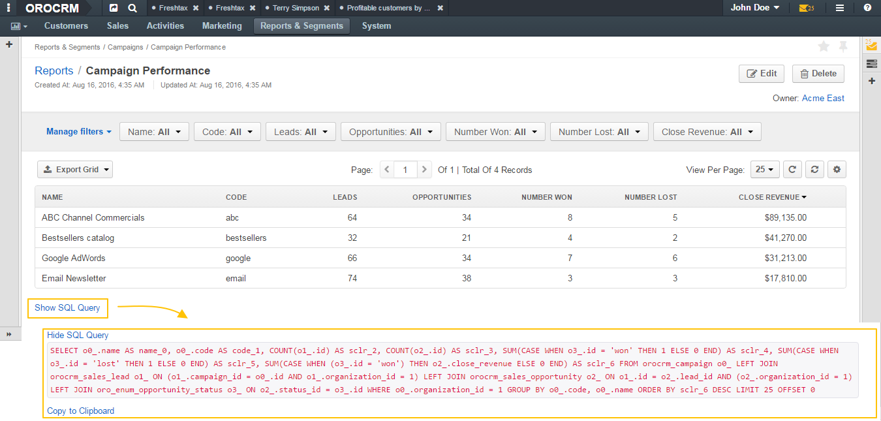This screenshot has width=881, height=421.
Task: Pin this page with the pushpin icon
Action: point(843,46)
